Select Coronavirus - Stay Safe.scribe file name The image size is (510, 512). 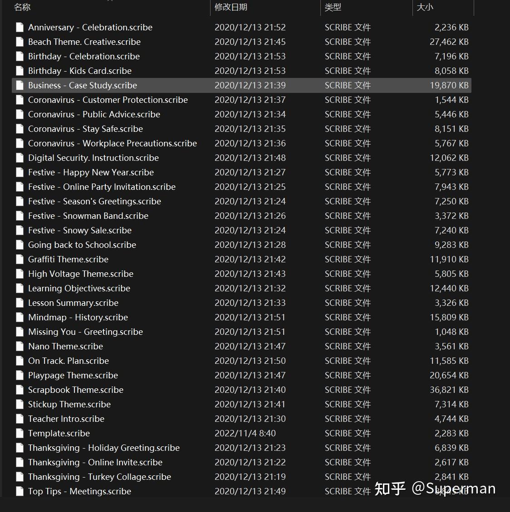pos(85,129)
